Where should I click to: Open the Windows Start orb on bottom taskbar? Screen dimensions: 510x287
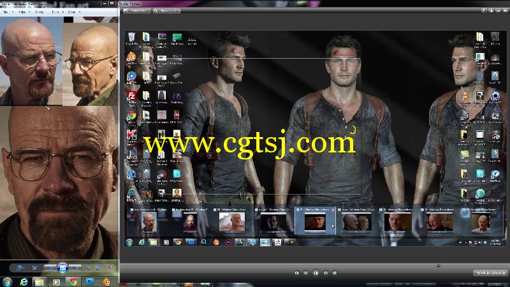point(7,282)
